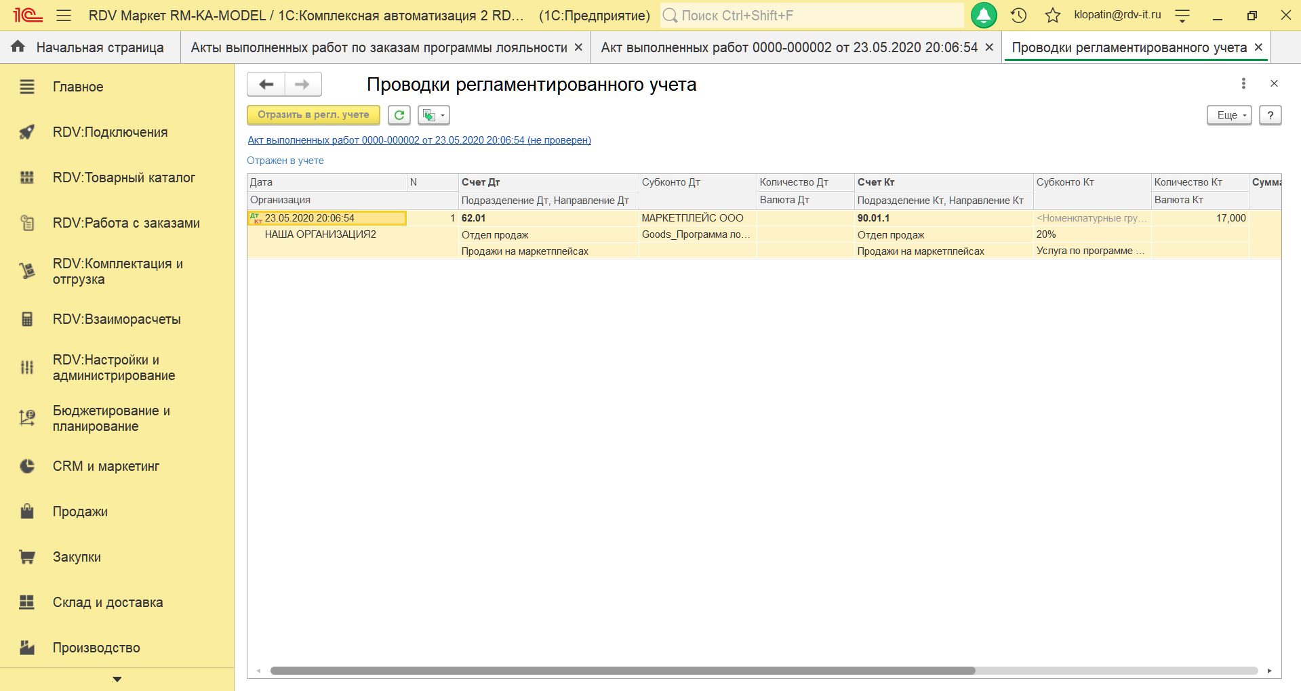Click the three-dot options icon
Image resolution: width=1301 pixels, height=691 pixels.
(x=1243, y=83)
